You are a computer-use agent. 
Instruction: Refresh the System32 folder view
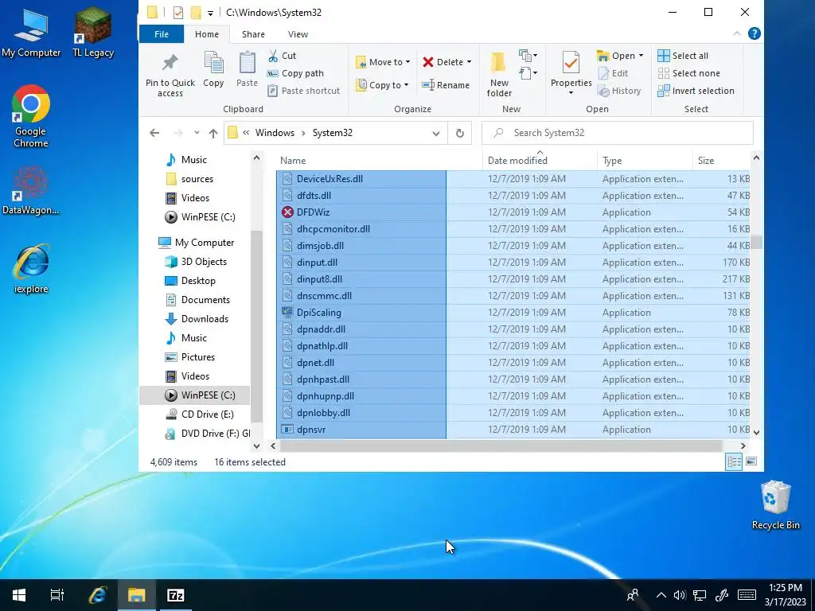pos(460,133)
